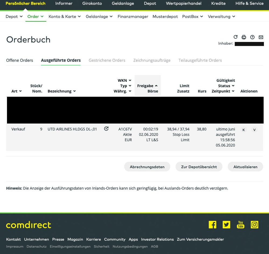The height and width of the screenshot is (254, 269).
Task: Click the V action icon
Action: 254,130
